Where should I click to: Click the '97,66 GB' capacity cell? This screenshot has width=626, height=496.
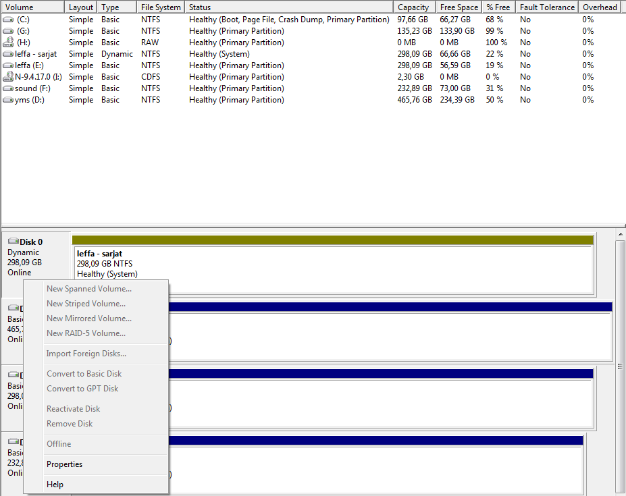coord(413,20)
